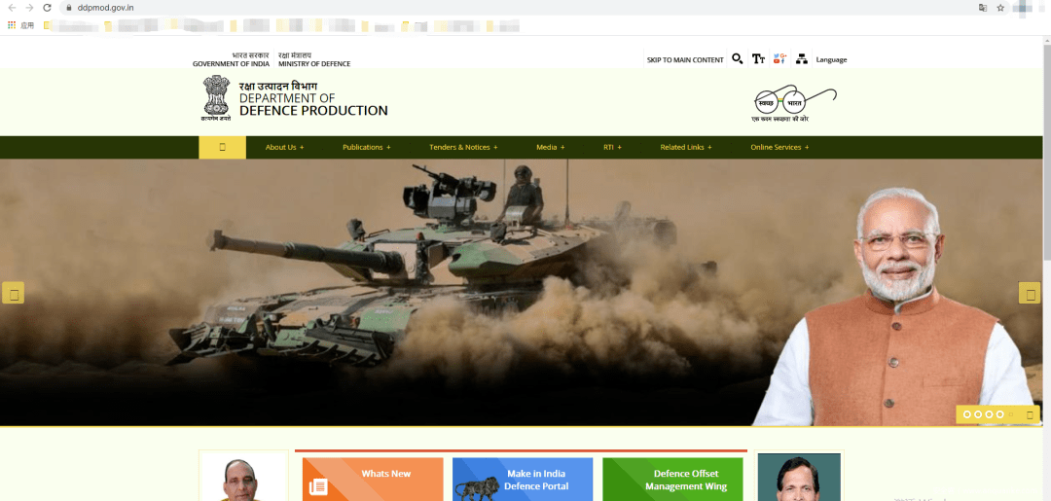Screen dimensions: 1051x501
Task: Open site search magnifier icon
Action: 737,59
